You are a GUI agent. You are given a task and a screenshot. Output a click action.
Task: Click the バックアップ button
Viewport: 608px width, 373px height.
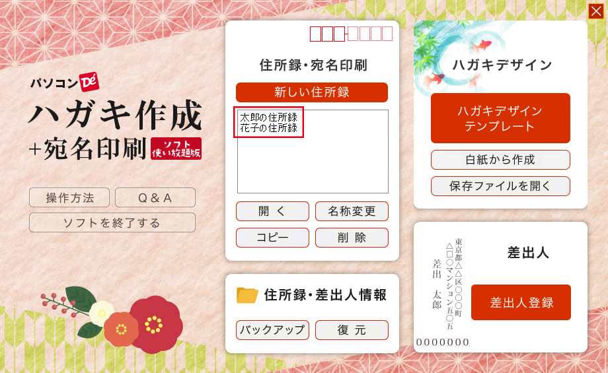coord(272,330)
